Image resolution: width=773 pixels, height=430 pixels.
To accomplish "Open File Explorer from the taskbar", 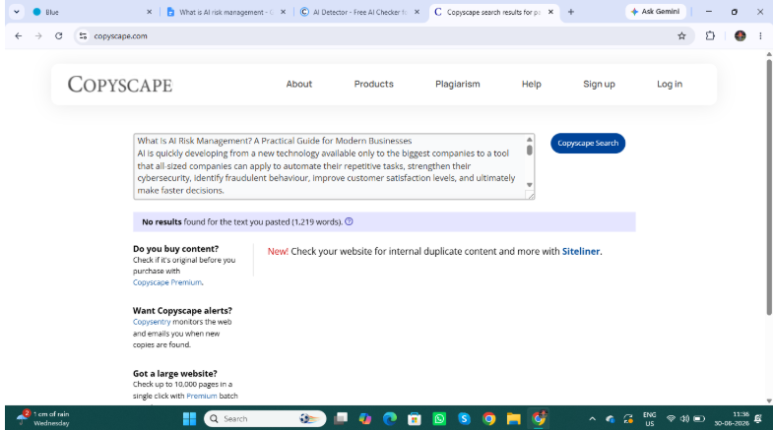I will 514,418.
